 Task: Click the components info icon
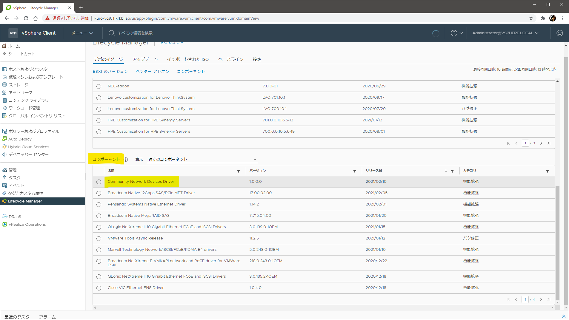[126, 160]
